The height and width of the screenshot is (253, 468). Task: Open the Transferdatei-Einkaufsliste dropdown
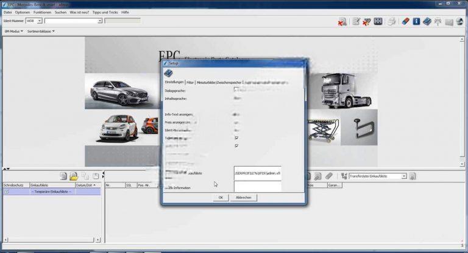click(x=404, y=176)
